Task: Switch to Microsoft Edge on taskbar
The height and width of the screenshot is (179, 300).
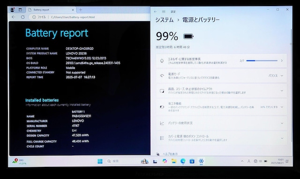Action: coord(183,161)
